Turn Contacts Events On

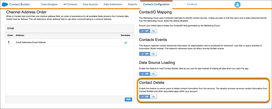click(x=153, y=54)
